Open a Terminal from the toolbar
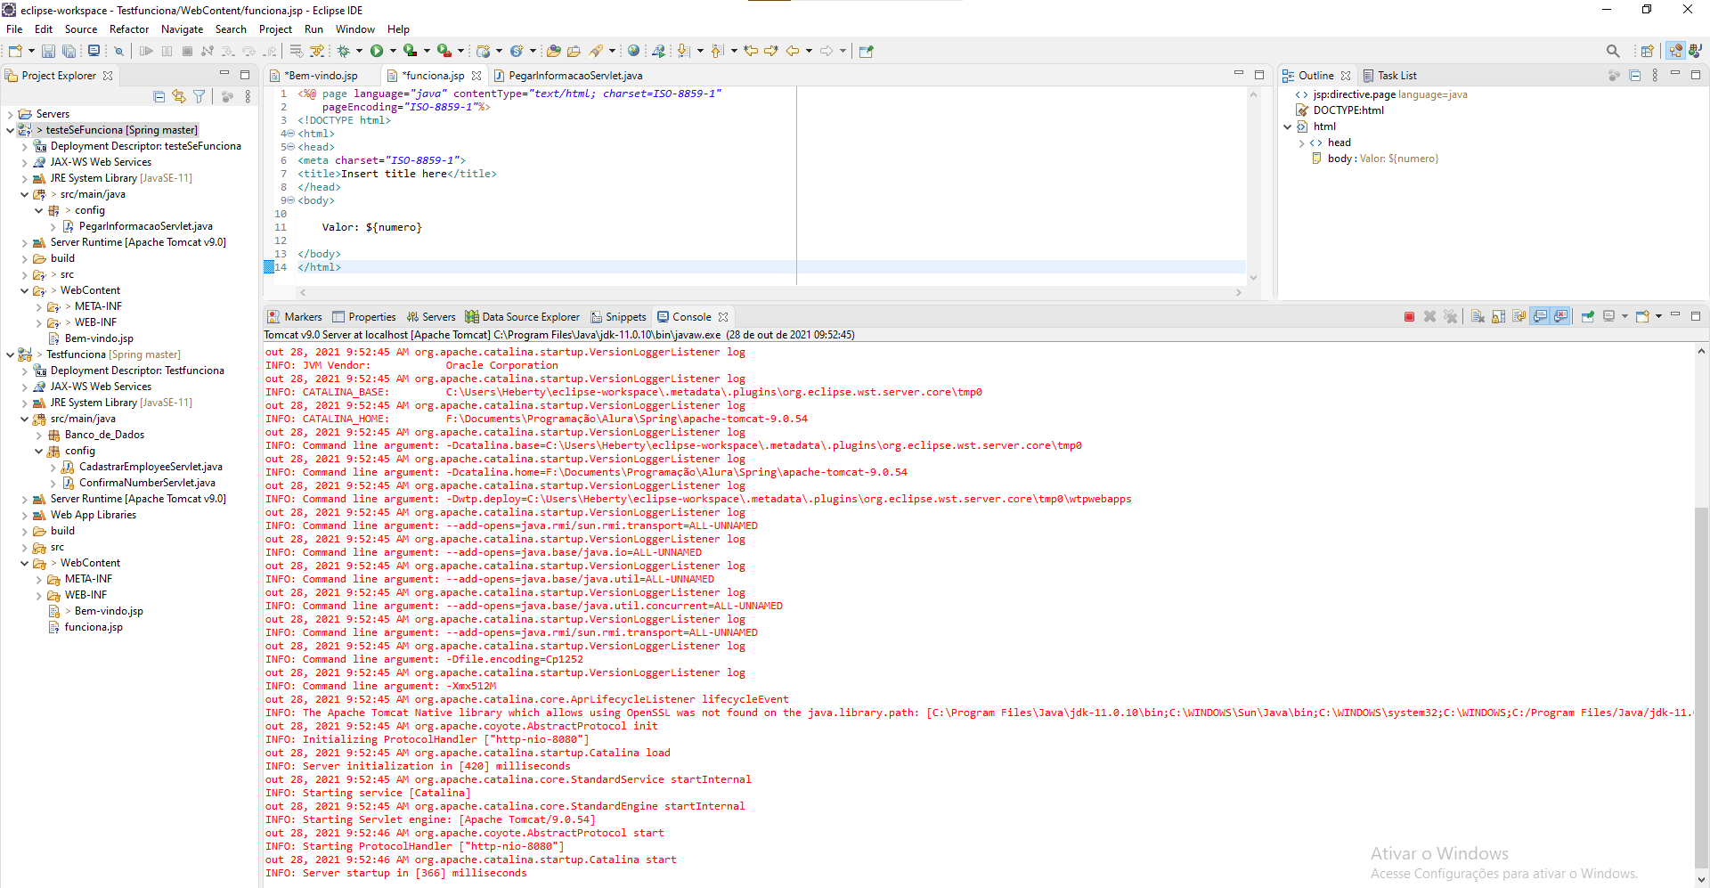 (x=94, y=52)
